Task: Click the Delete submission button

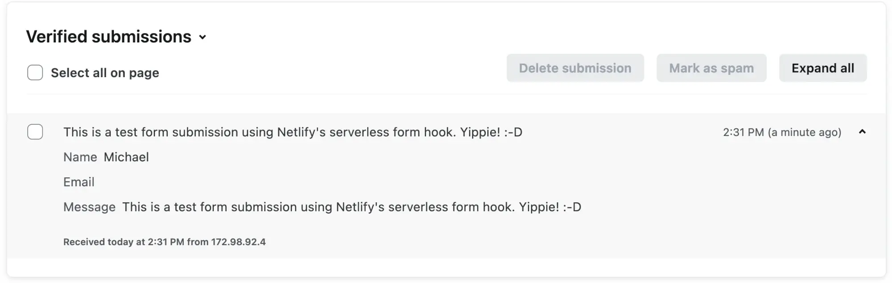Action: (x=575, y=68)
